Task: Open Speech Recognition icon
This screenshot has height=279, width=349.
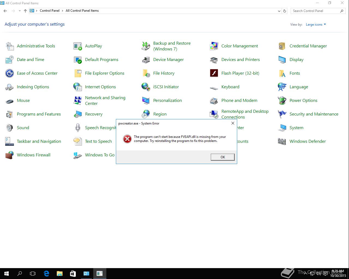Action: 78,128
